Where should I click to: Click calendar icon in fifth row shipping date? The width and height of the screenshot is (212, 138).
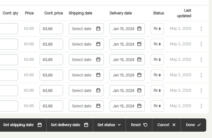click(98, 90)
